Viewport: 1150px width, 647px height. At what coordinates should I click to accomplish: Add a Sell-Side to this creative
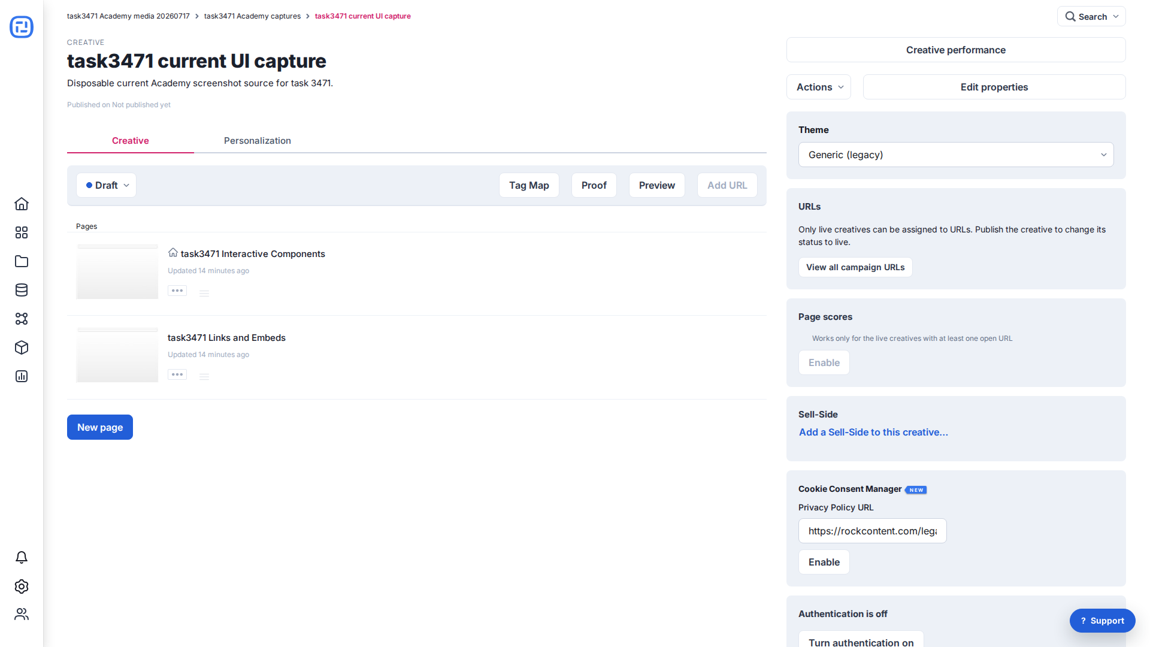(873, 433)
